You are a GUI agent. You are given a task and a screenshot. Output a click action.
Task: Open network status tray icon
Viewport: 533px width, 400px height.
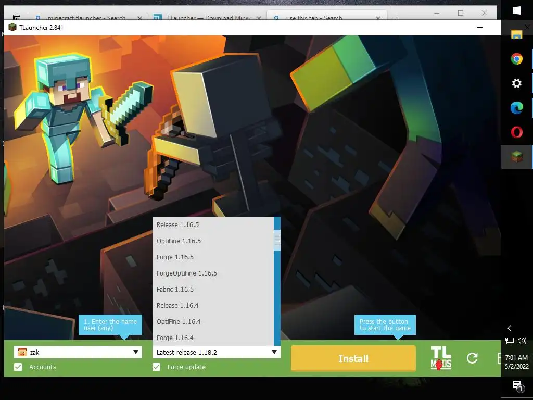click(509, 341)
